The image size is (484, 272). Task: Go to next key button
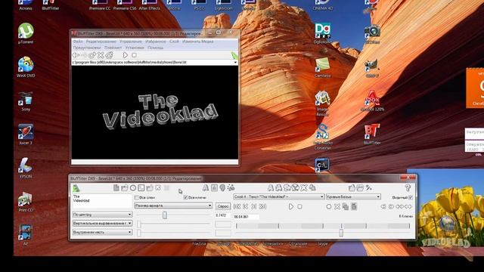254,206
